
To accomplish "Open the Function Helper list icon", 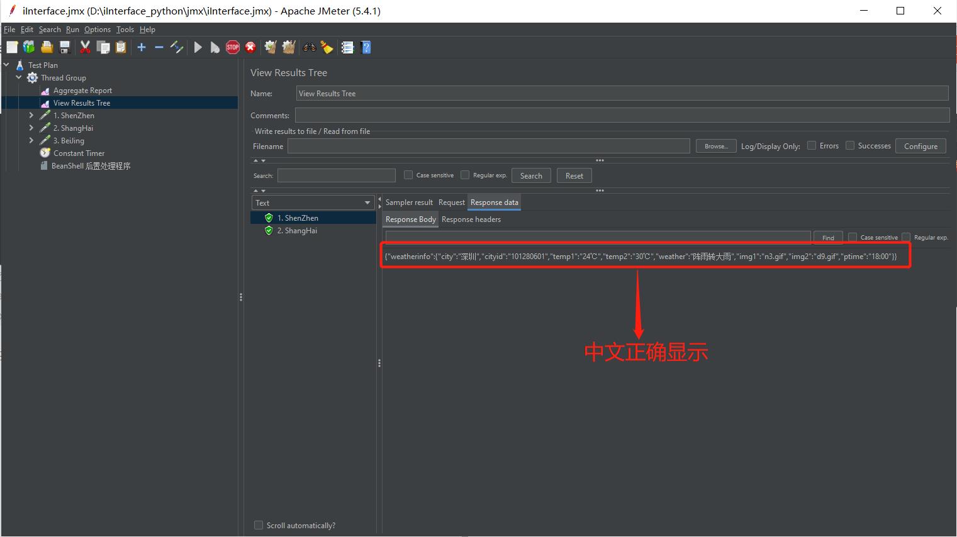I will [347, 47].
